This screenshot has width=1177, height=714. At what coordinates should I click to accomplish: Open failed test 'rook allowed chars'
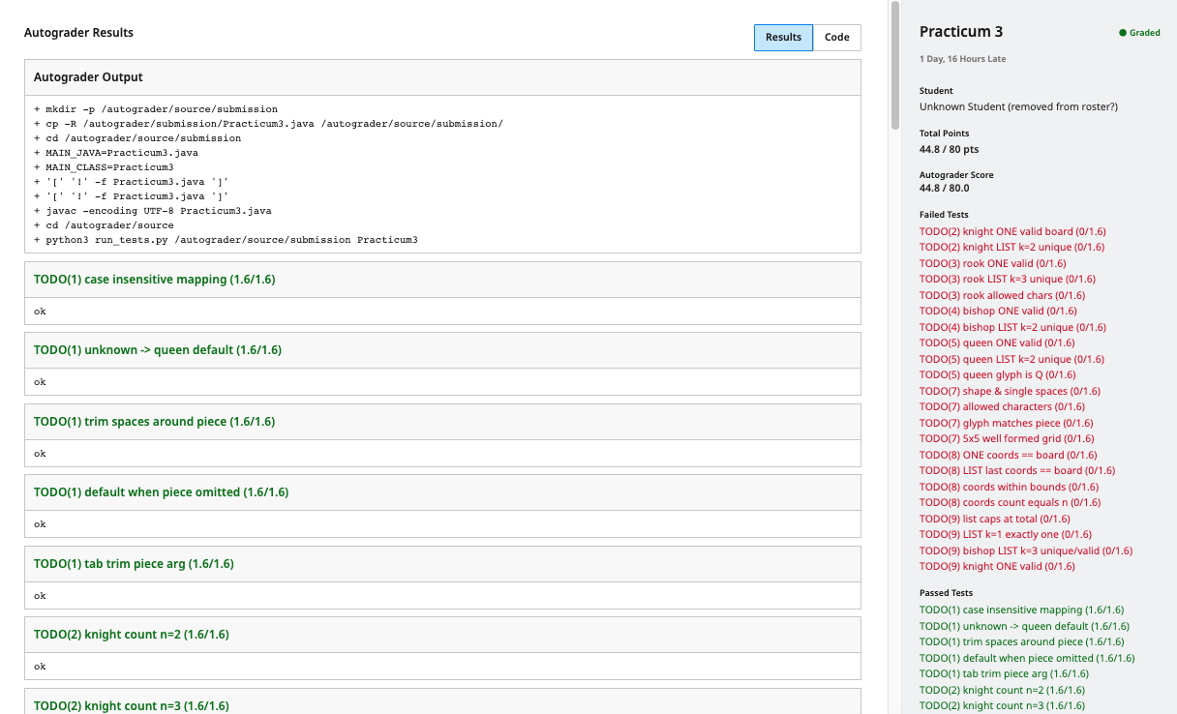pyautogui.click(x=1002, y=295)
